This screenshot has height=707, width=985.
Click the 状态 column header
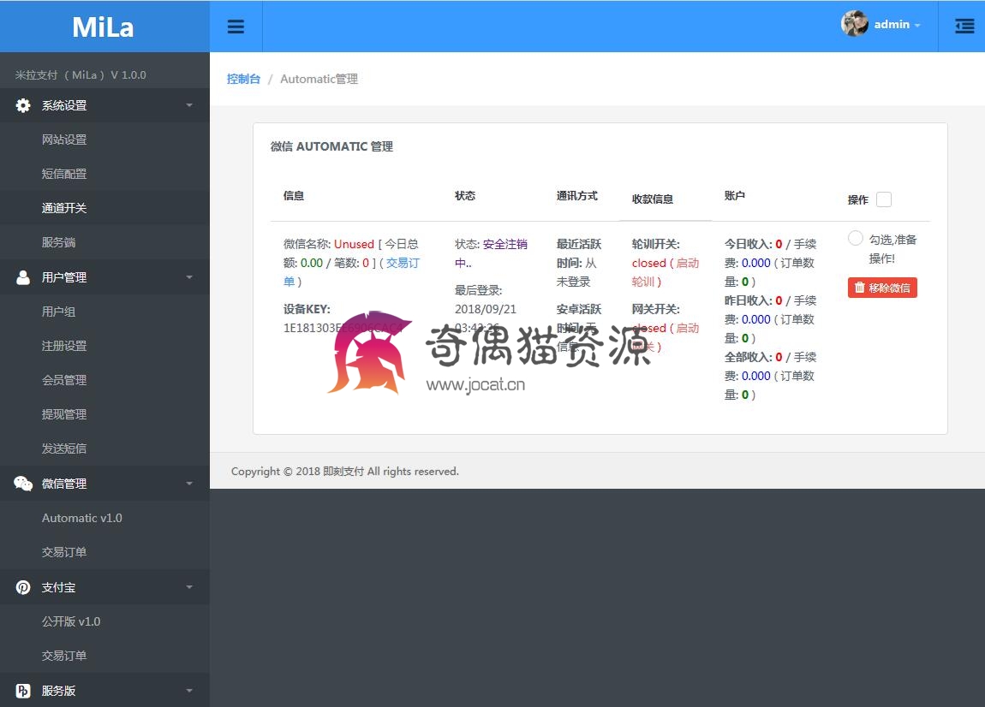coord(465,196)
